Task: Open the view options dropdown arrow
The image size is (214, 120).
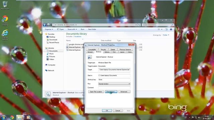Action: click(x=162, y=29)
